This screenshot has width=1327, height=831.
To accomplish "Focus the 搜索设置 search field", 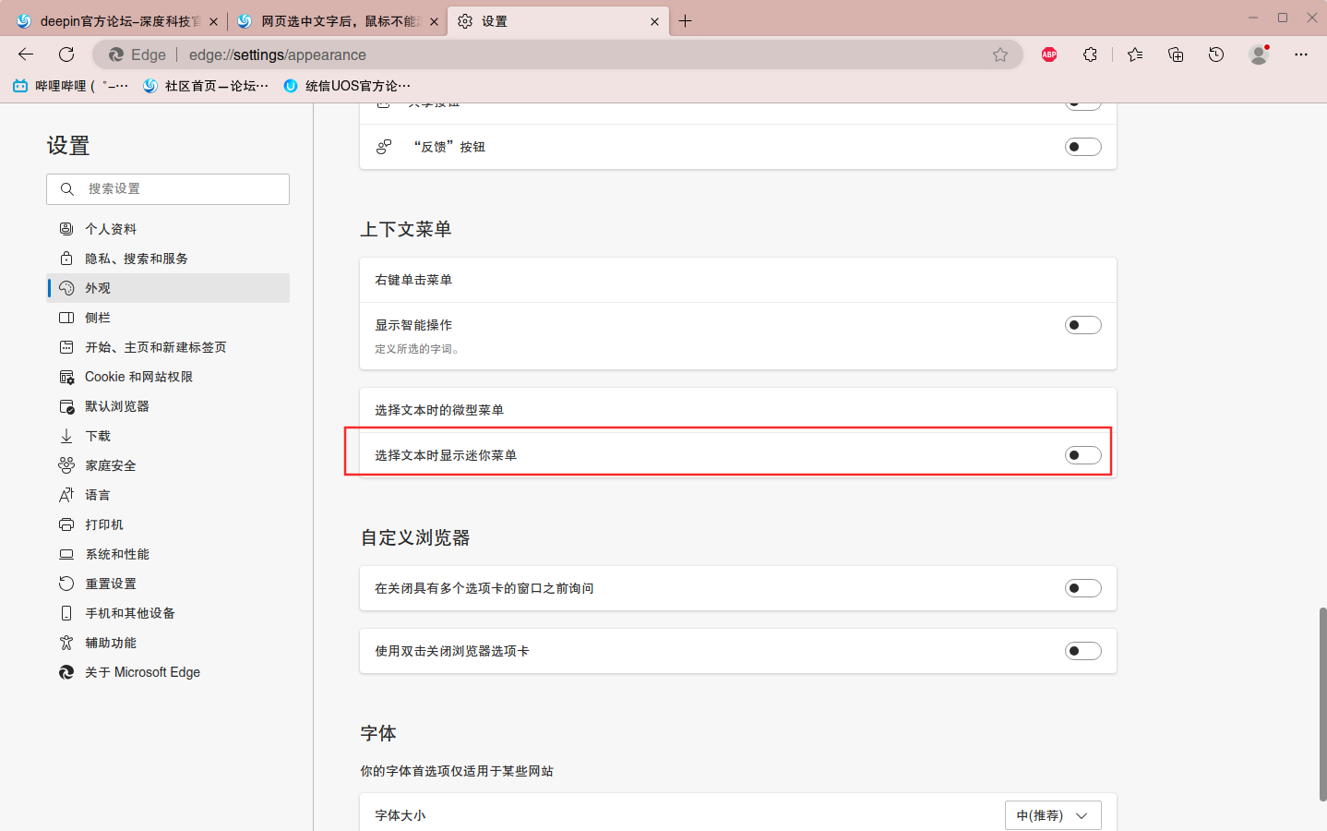I will click(x=168, y=189).
